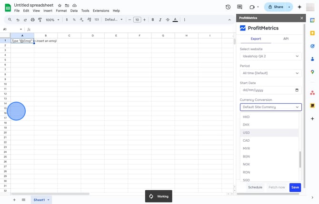Open Google Tasks in side panel
Viewport: 319px width, 204px height.
pos(312,46)
